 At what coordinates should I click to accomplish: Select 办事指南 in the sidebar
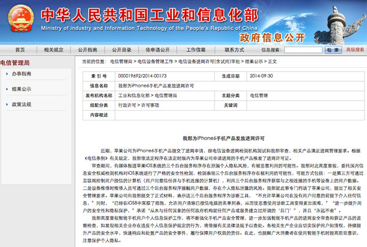[21, 74]
